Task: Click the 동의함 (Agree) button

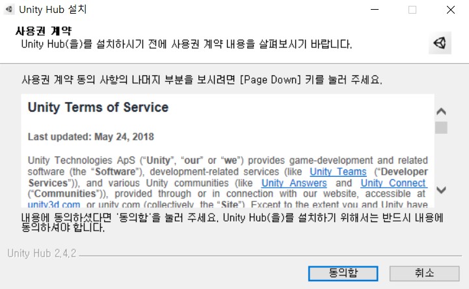Action: tap(343, 273)
